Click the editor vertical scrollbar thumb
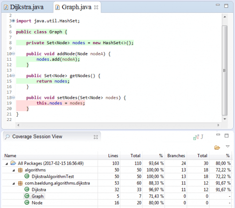Viewport: 235px width, 208px height. pyautogui.click(x=225, y=71)
